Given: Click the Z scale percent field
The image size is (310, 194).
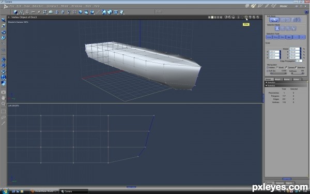Looking at the screenshot, I should tap(295, 57).
